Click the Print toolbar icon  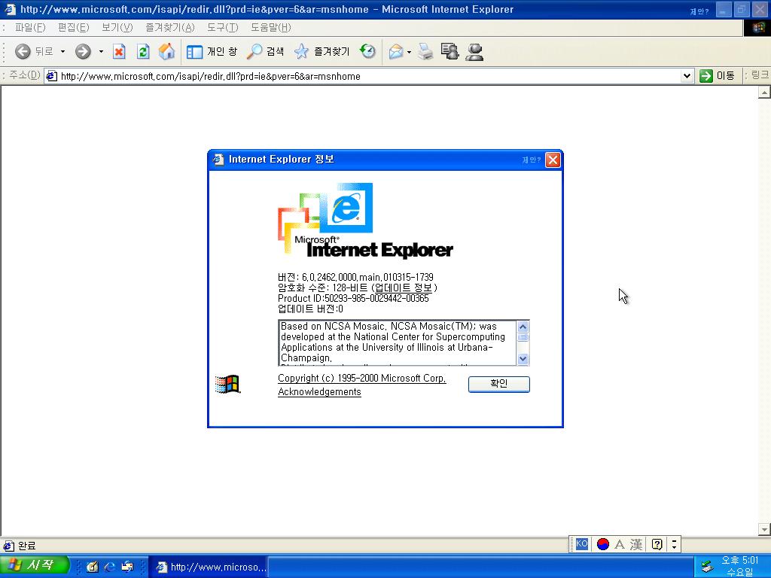click(426, 51)
